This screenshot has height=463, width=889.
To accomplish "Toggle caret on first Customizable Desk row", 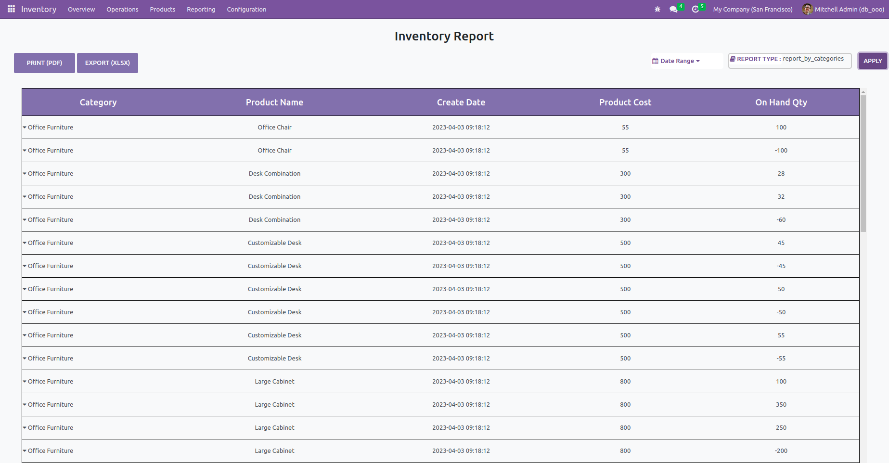I will (x=25, y=243).
